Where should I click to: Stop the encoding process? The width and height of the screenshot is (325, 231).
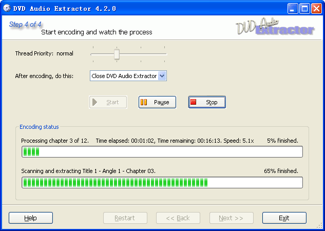pyautogui.click(x=207, y=102)
